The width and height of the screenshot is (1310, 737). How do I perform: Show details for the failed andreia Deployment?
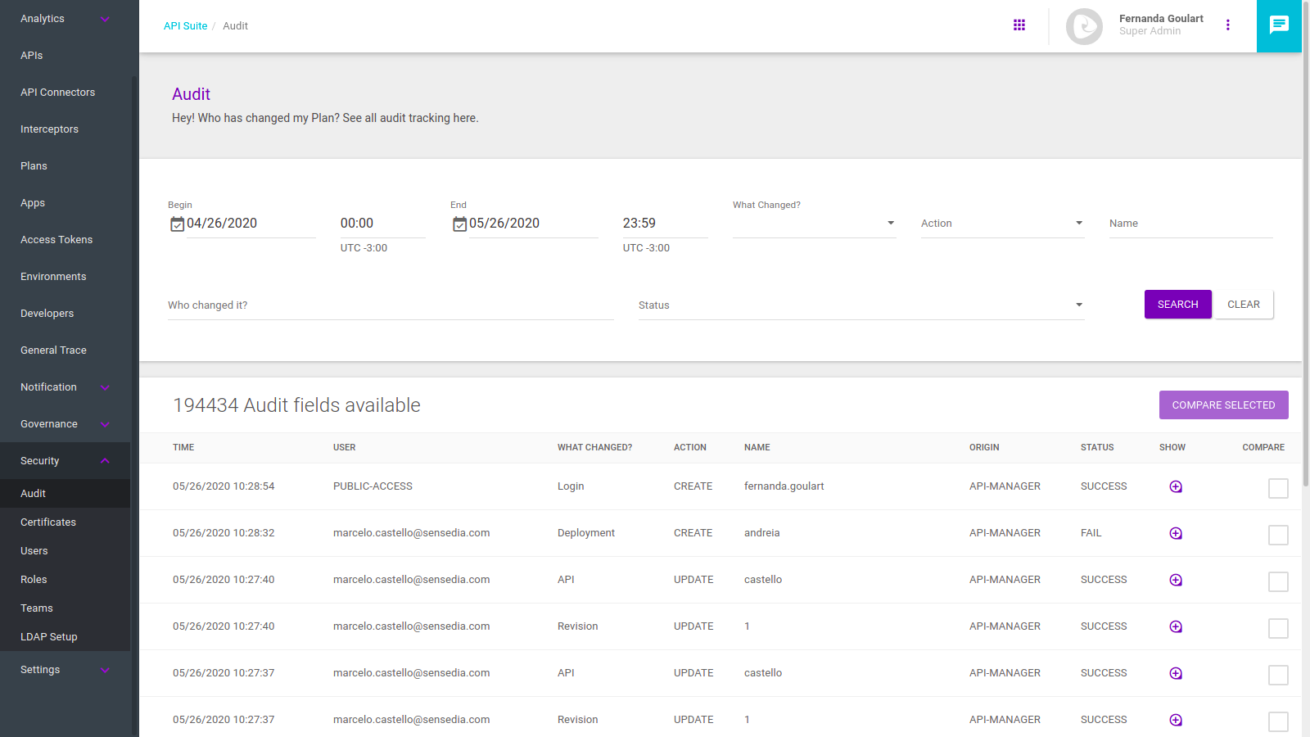(1176, 533)
